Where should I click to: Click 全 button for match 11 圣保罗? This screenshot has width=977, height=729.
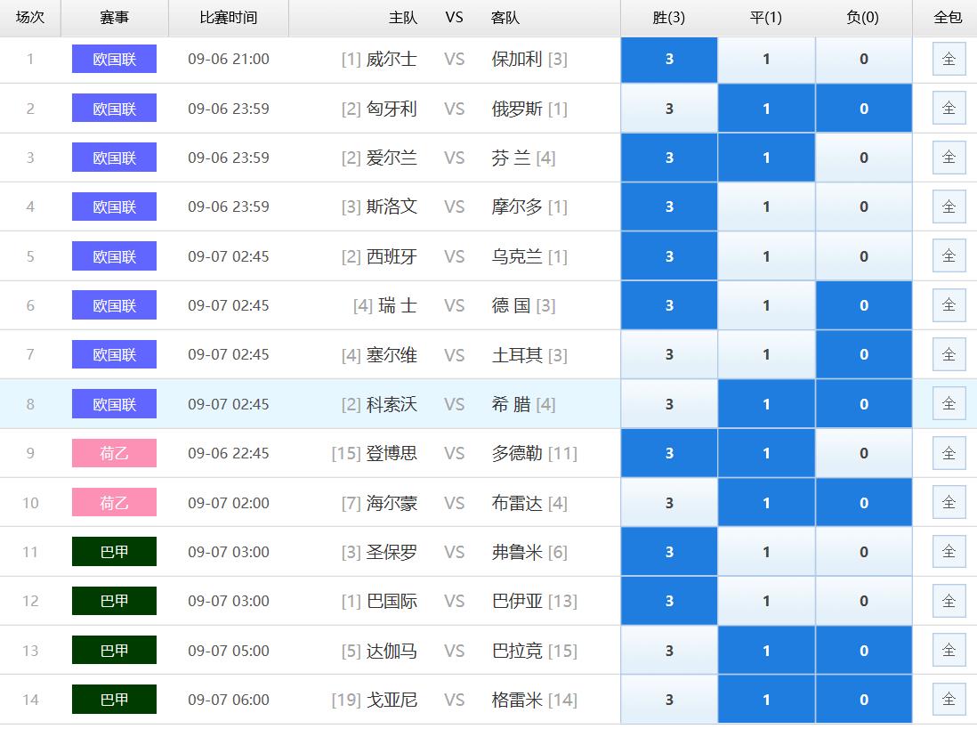949,551
